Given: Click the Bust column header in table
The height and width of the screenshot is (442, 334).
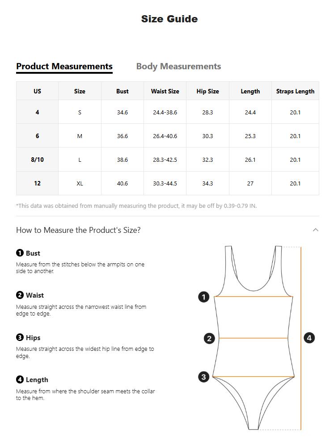Looking at the screenshot, I should pyautogui.click(x=122, y=91).
